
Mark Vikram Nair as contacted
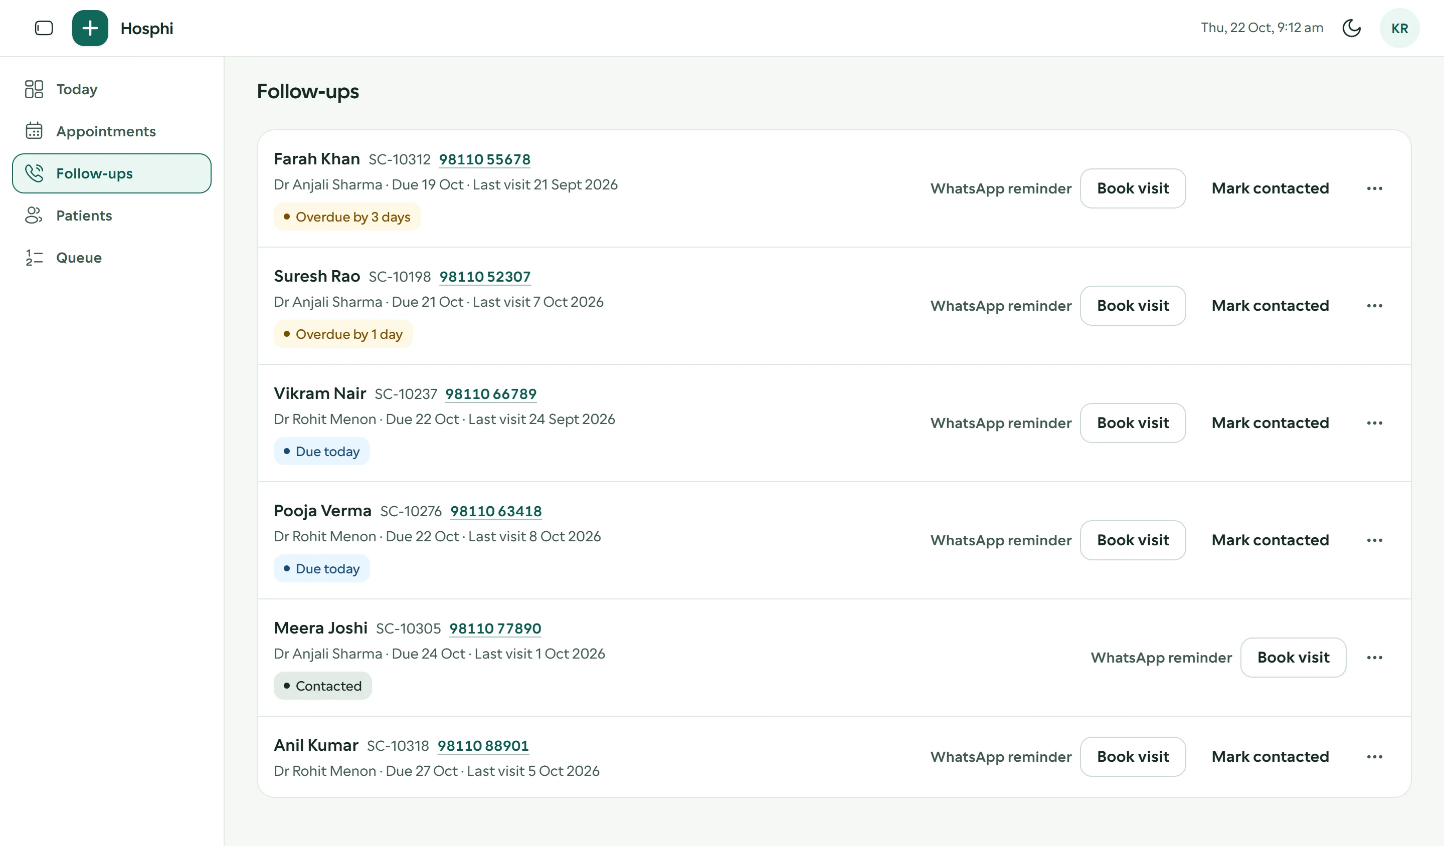pos(1270,424)
